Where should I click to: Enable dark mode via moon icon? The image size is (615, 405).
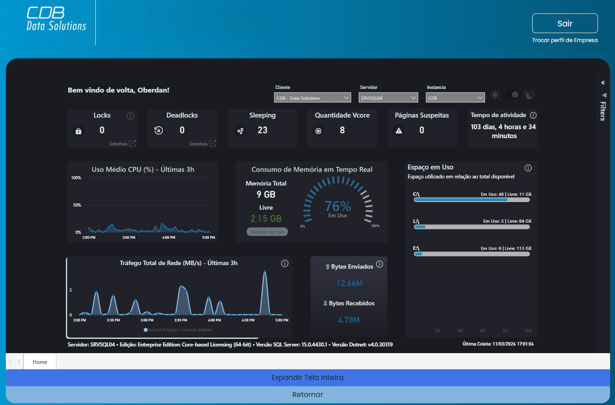[x=530, y=95]
